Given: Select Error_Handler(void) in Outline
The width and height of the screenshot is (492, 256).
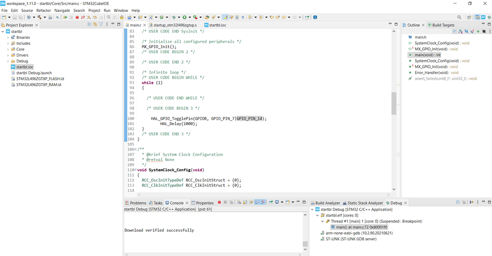Looking at the screenshot, I should click(436, 73).
